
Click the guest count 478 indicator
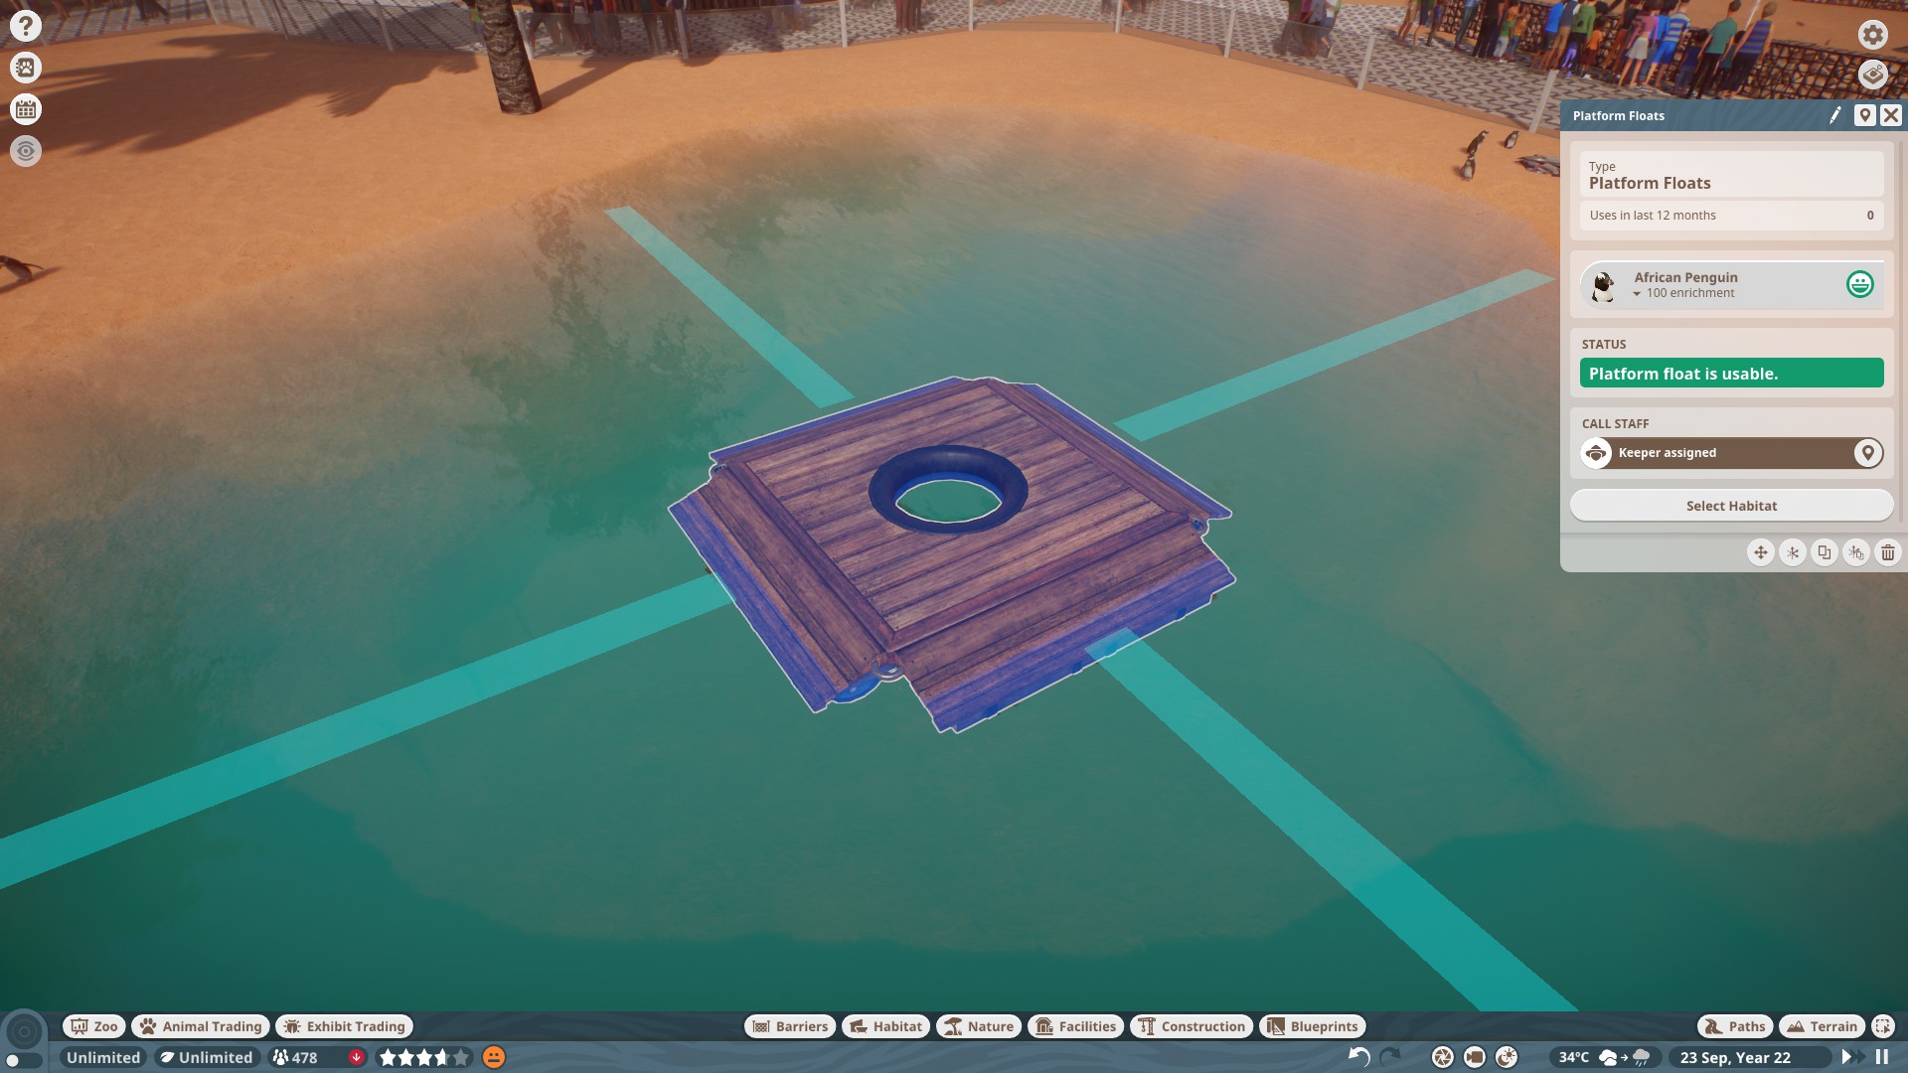295,1057
